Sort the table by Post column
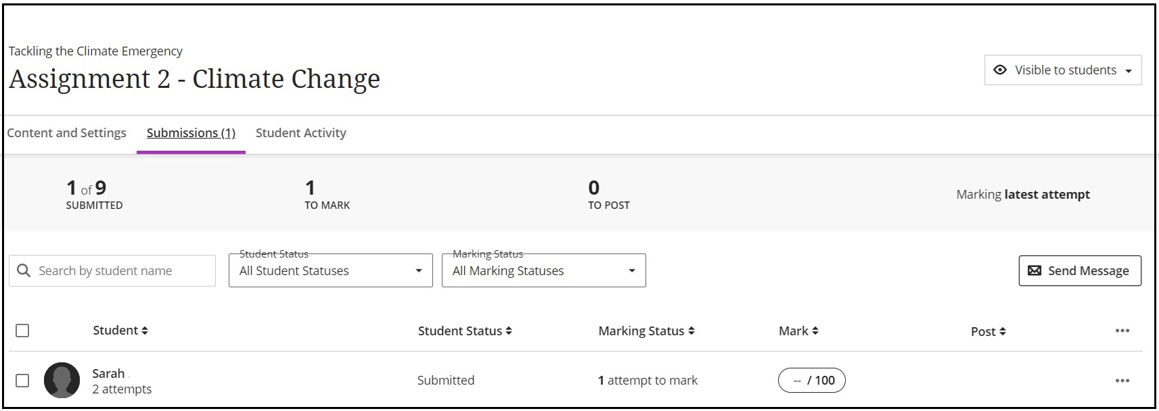1159x411 pixels. pos(1003,331)
